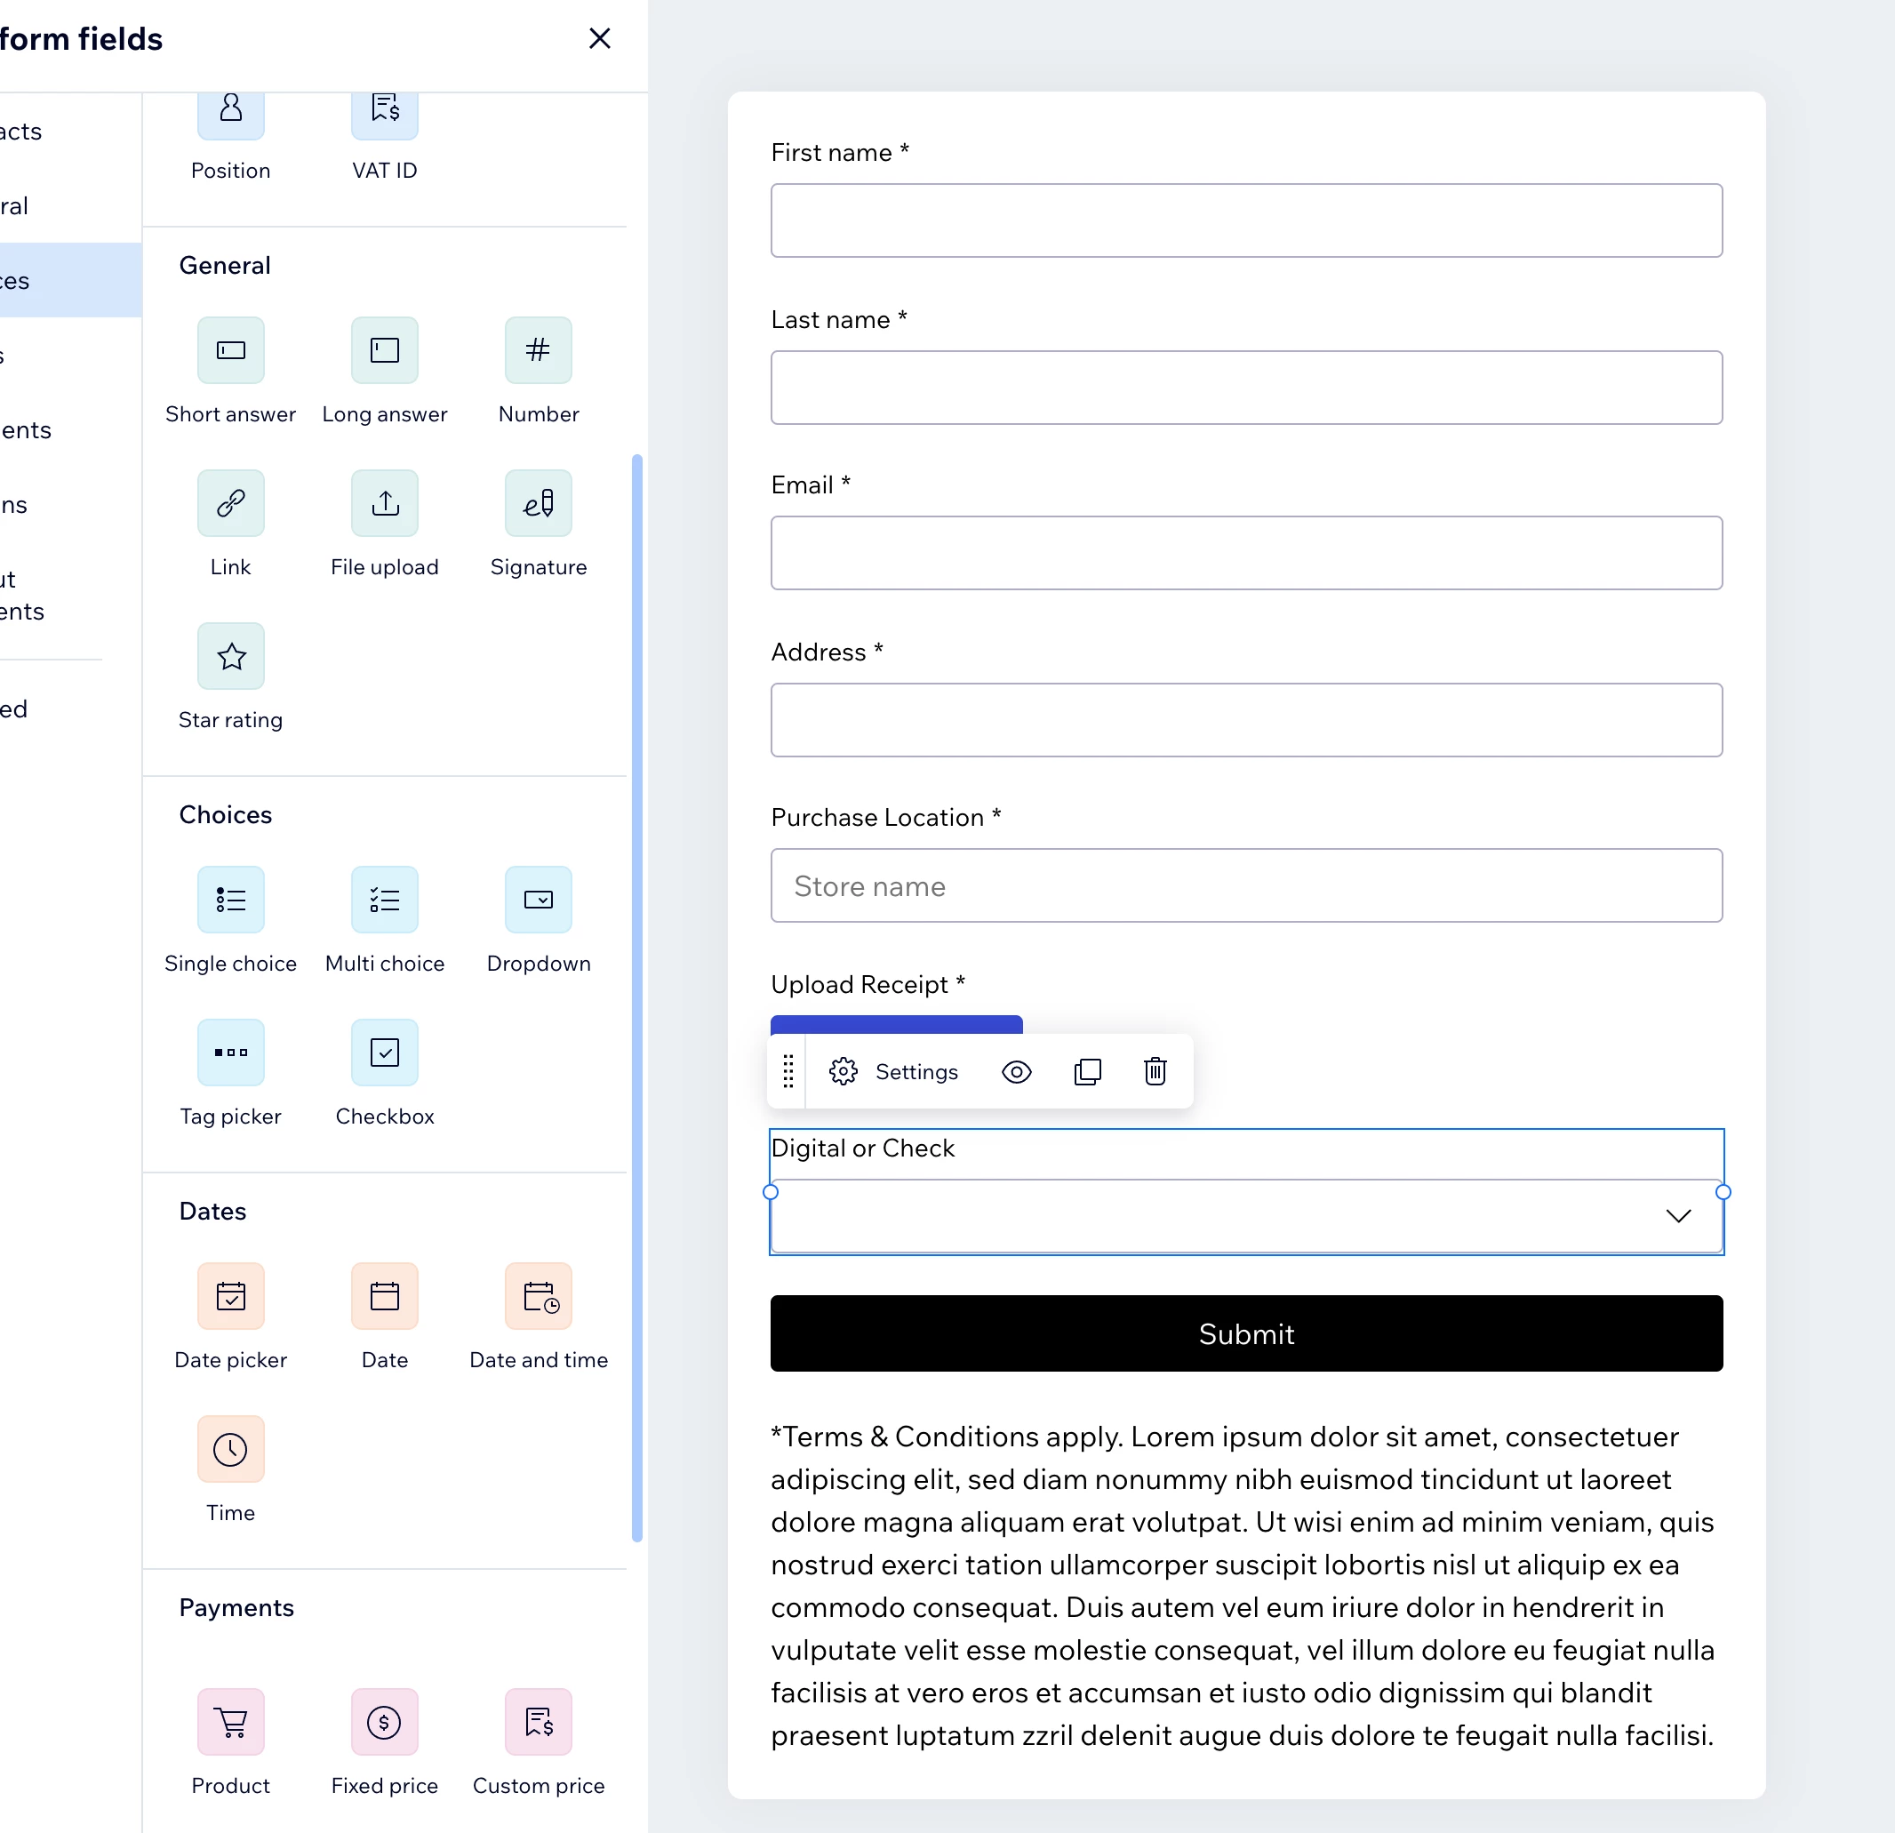Duplicate the selected field

(1088, 1071)
